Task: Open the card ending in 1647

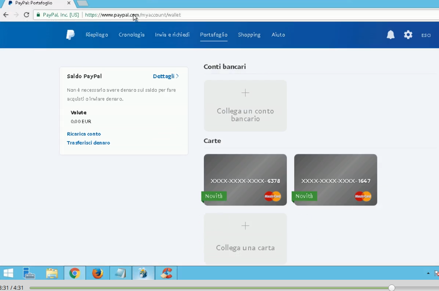Action: coord(335,180)
